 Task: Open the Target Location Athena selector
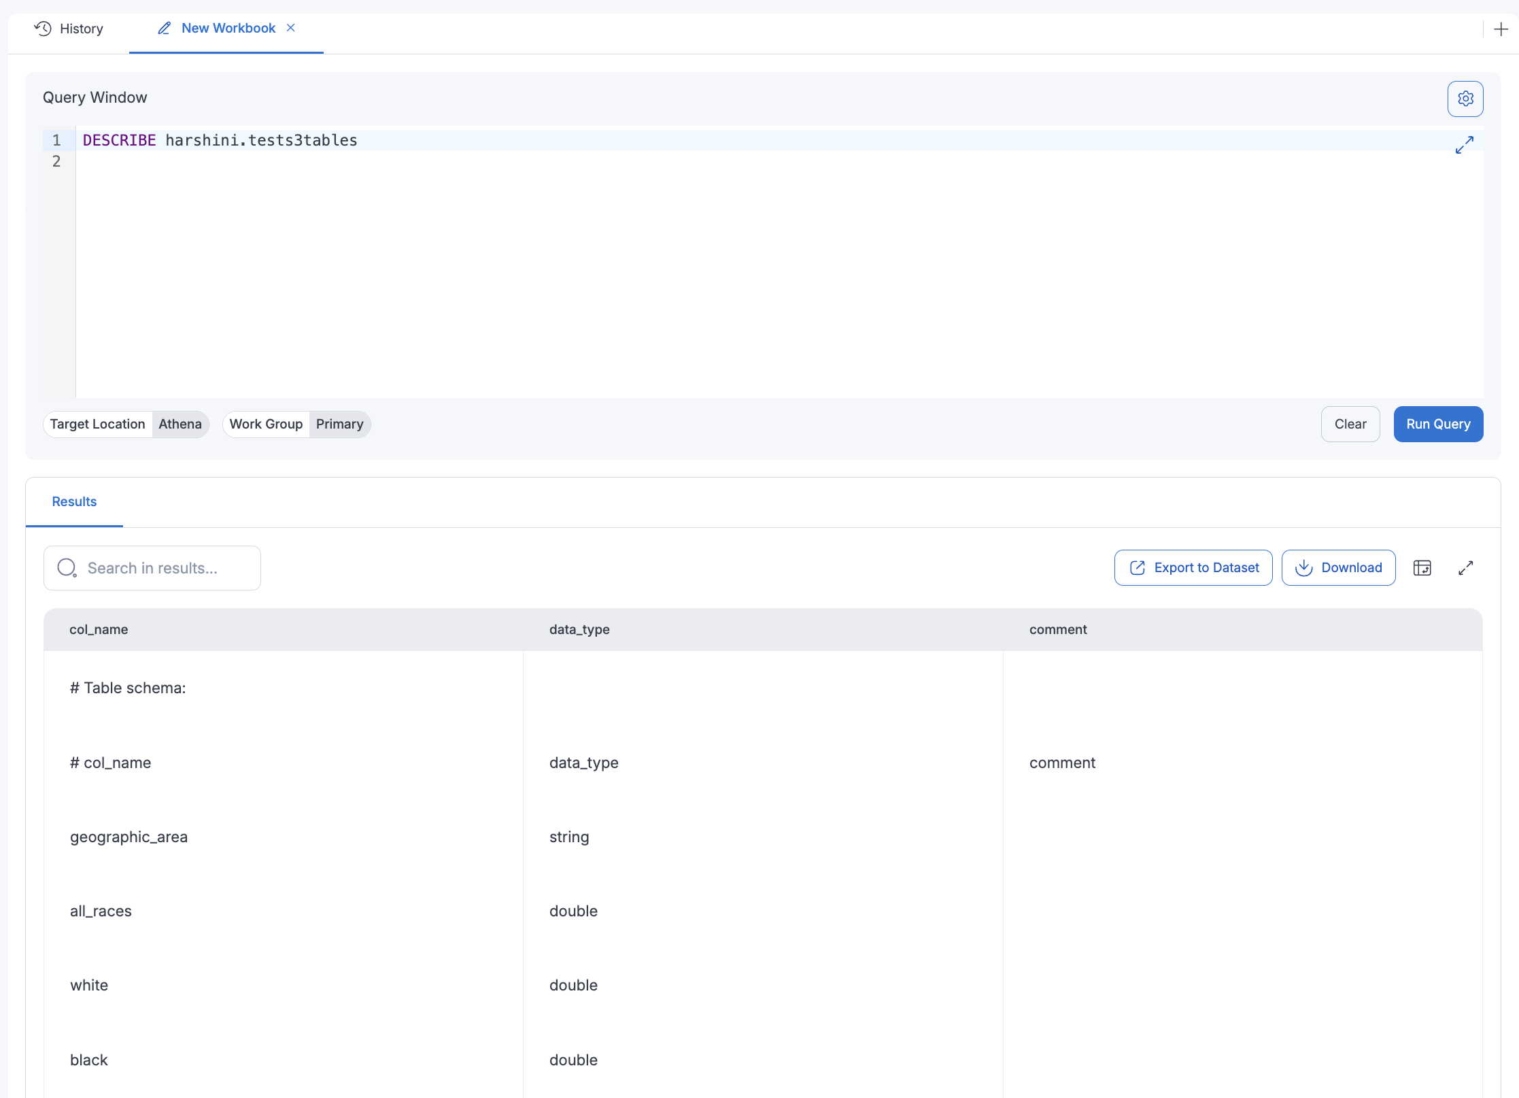[x=180, y=424]
